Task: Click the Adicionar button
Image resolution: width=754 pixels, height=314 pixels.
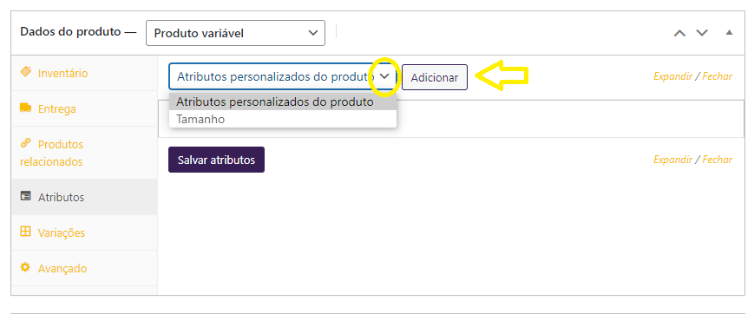Action: [x=435, y=77]
